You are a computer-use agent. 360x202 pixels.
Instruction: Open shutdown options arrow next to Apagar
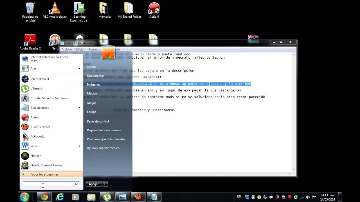(105, 184)
